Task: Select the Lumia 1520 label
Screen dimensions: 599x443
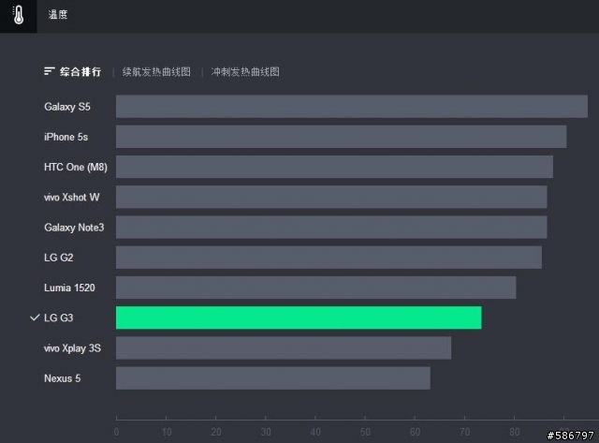Action: pyautogui.click(x=69, y=288)
